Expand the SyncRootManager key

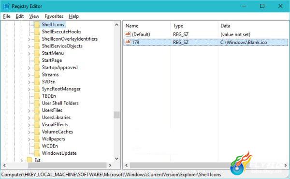pyautogui.click(x=29, y=89)
